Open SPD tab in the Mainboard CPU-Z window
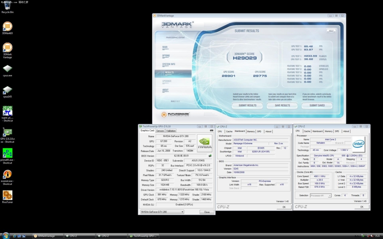Image resolution: width=383 pixels, height=239 pixels. coord(259,131)
